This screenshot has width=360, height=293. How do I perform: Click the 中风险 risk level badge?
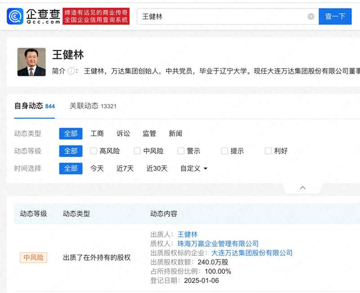[x=33, y=257]
